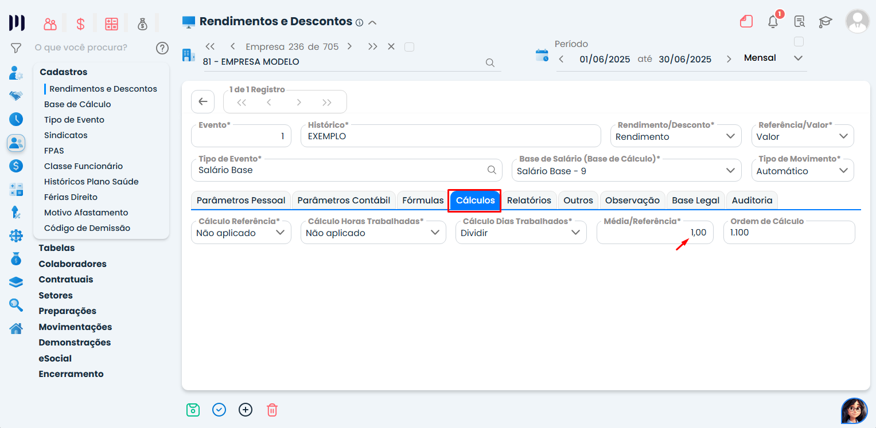Click the filter funnel icon
Viewport: 876px width, 428px height.
tap(16, 48)
